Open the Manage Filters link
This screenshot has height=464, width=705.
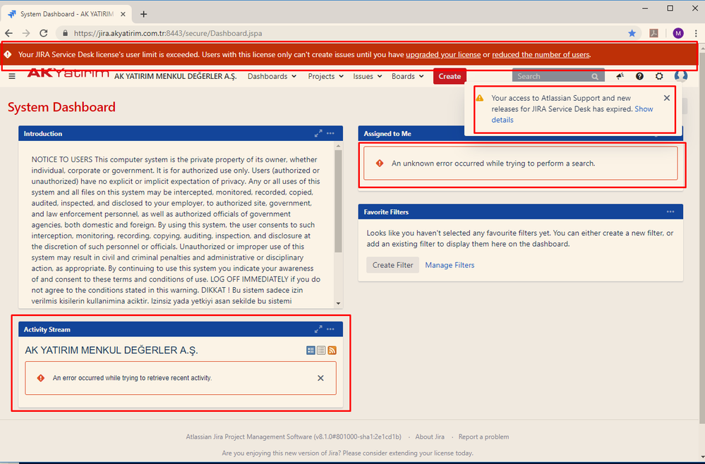click(x=450, y=265)
